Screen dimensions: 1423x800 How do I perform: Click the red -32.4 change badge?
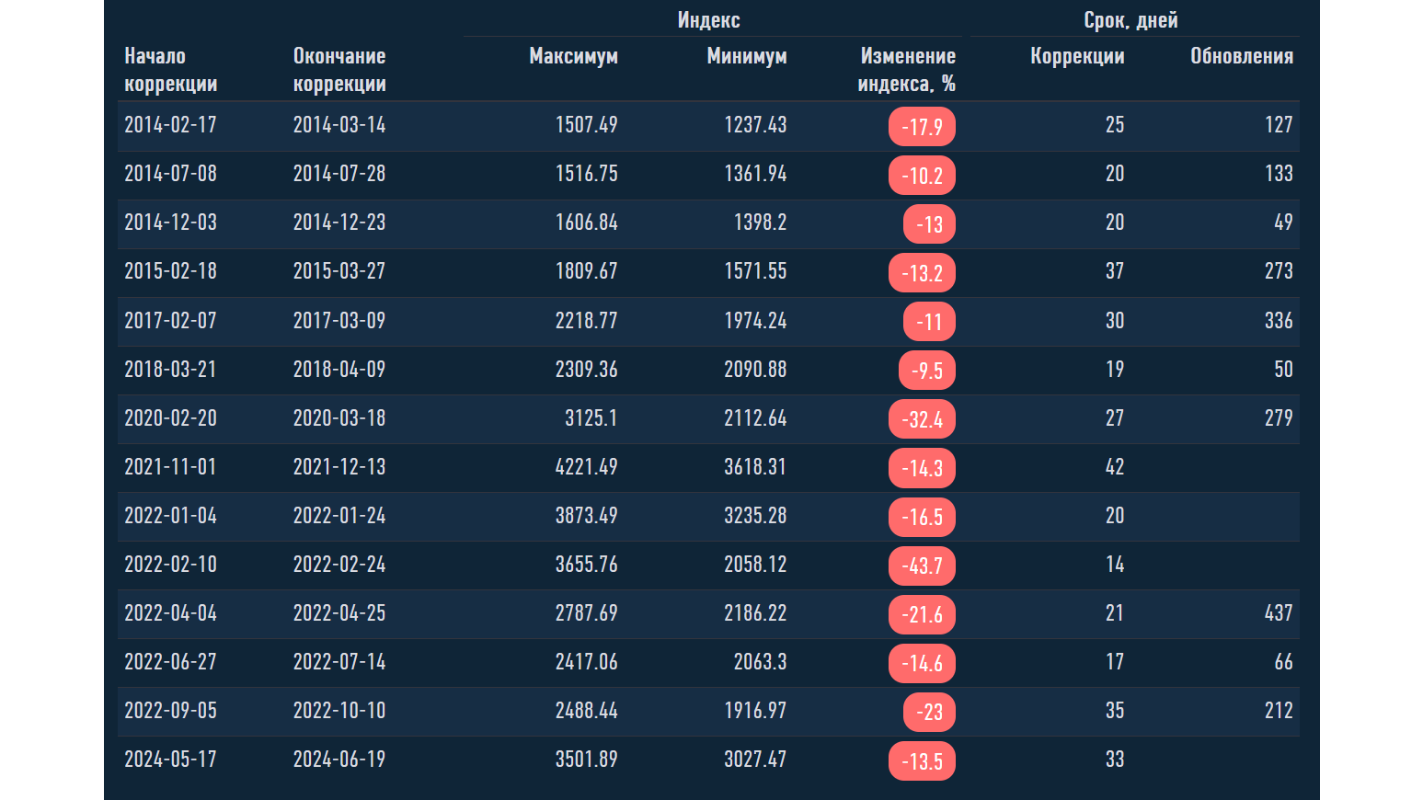[922, 419]
